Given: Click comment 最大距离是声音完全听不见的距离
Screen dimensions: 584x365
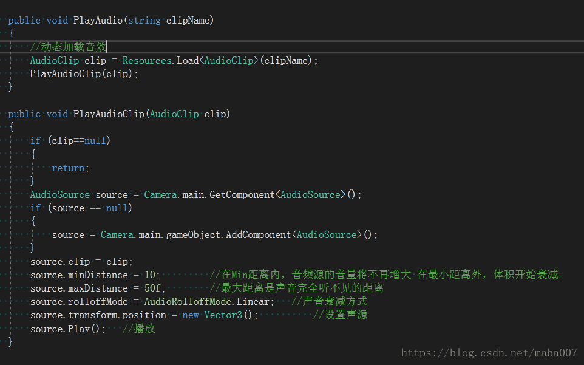Looking at the screenshot, I should click(296, 288).
